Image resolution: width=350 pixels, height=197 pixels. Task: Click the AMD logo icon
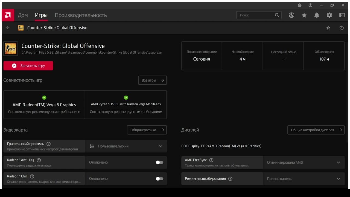8,15
